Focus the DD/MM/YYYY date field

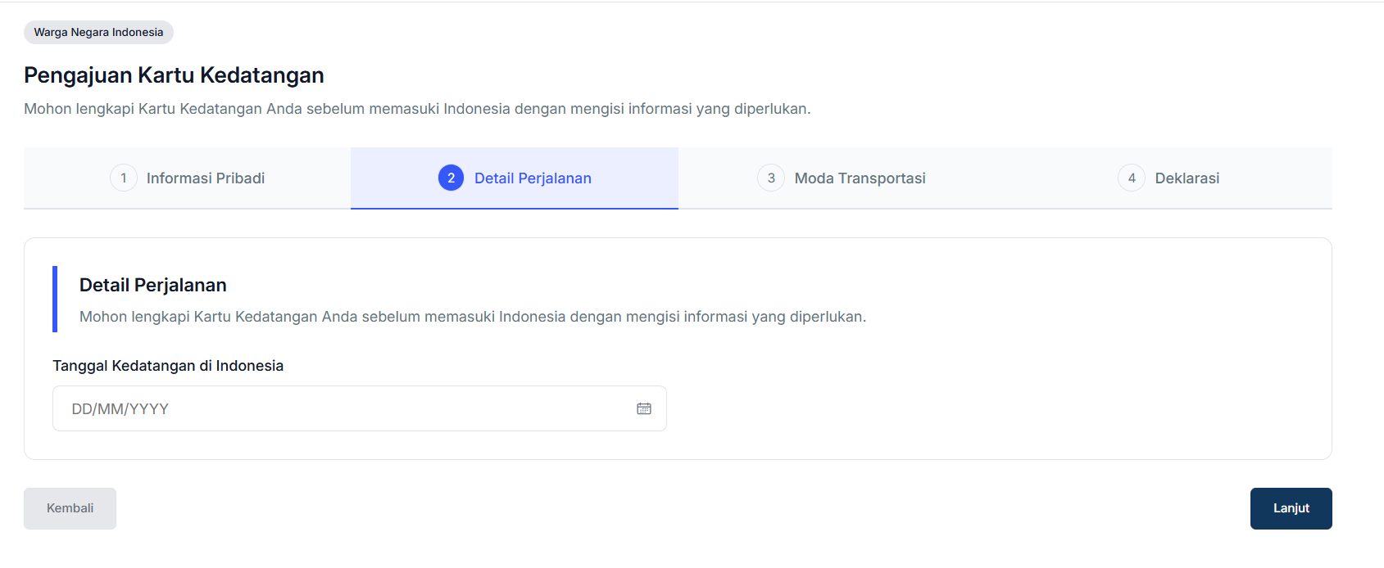click(344, 408)
